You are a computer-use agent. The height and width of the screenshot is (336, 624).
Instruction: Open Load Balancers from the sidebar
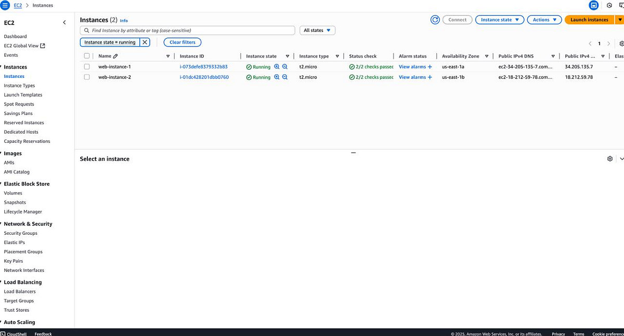pyautogui.click(x=20, y=291)
